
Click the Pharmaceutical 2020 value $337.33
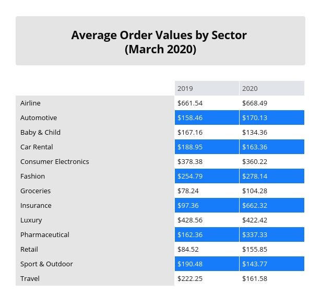pos(255,235)
